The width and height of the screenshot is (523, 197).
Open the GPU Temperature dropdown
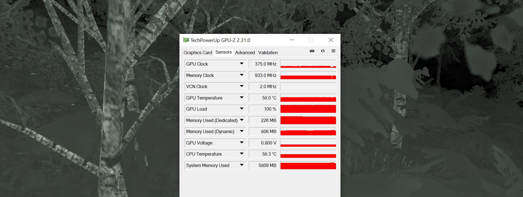tap(242, 98)
